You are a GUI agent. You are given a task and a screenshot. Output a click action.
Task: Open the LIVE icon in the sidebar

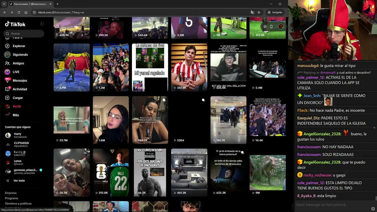(x=7, y=72)
